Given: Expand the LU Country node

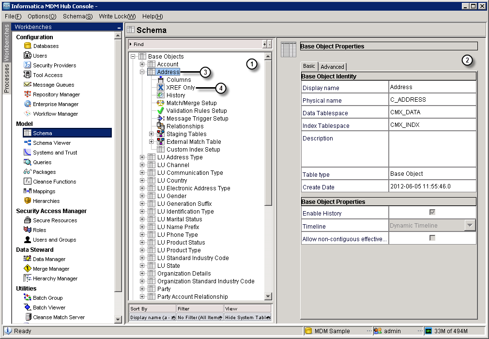Looking at the screenshot, I should pyautogui.click(x=142, y=180).
